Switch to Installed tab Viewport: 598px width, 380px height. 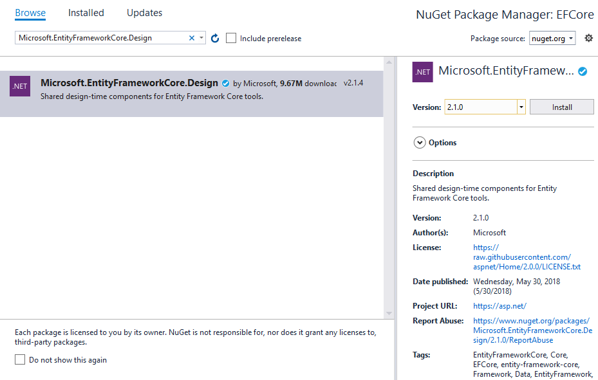tap(86, 13)
